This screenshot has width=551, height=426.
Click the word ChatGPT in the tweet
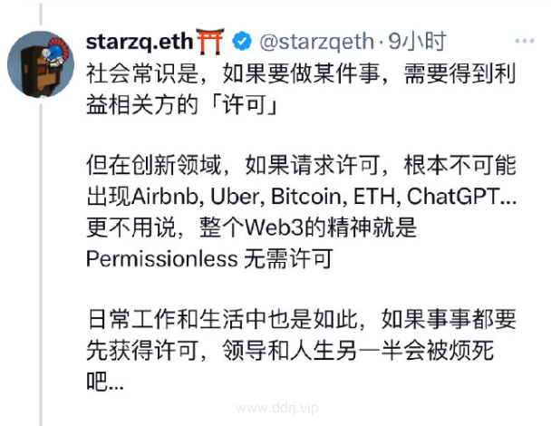click(x=453, y=196)
